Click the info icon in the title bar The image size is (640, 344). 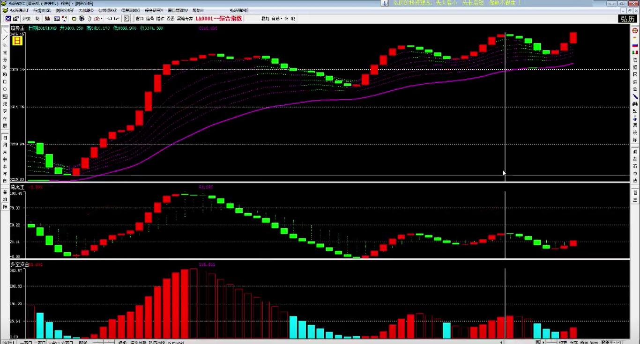(384, 3)
